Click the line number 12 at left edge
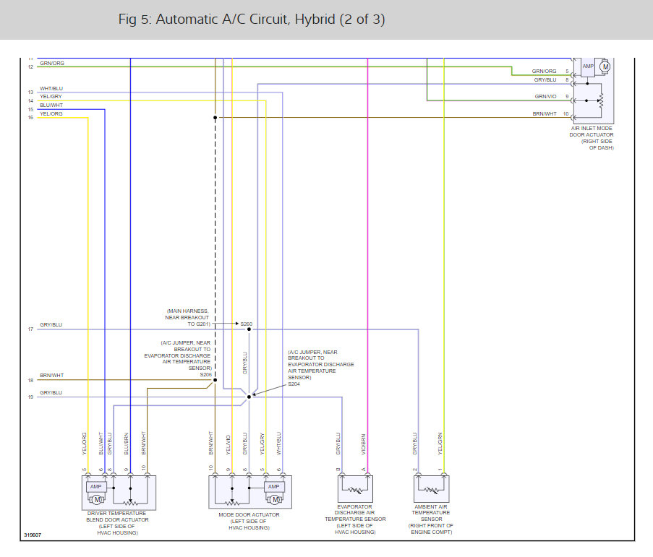653x557 pixels. (30, 67)
